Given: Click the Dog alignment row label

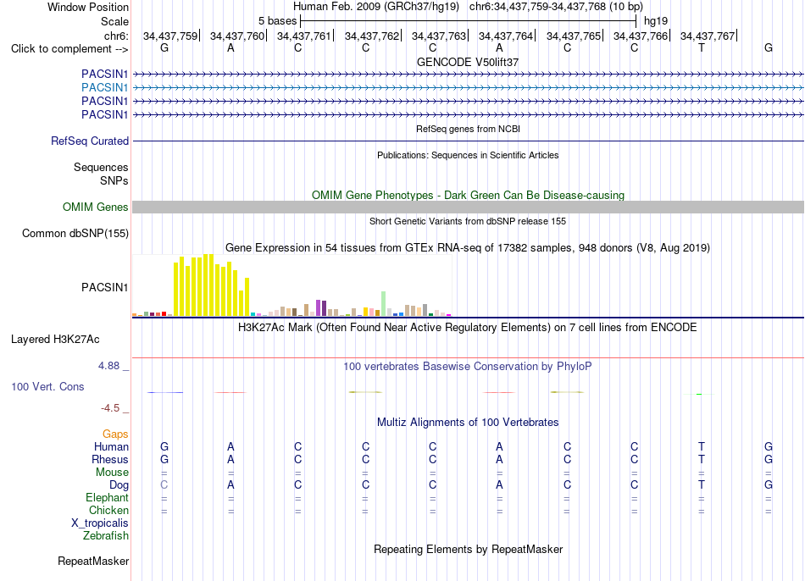Looking at the screenshot, I should click(119, 485).
